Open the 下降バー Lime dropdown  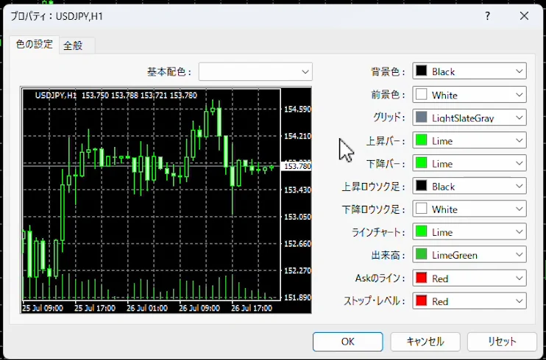[469, 163]
